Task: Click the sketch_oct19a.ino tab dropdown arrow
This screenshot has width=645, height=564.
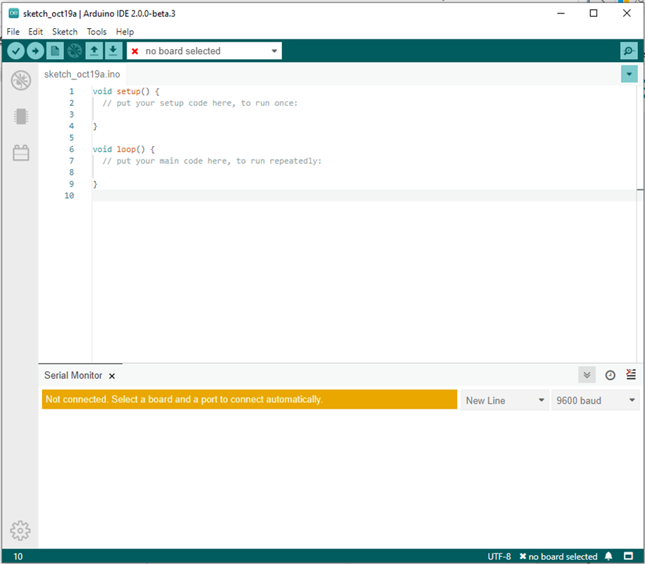Action: pyautogui.click(x=629, y=73)
